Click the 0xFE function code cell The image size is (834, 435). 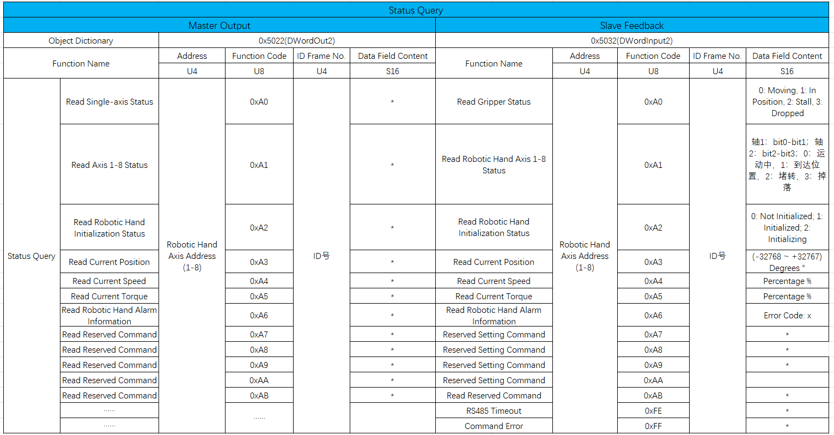[653, 410]
